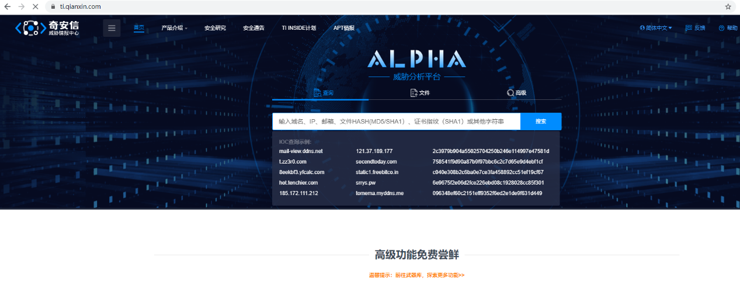This screenshot has width=740, height=302.
Task: Click the 帮助 help link
Action: (x=728, y=28)
